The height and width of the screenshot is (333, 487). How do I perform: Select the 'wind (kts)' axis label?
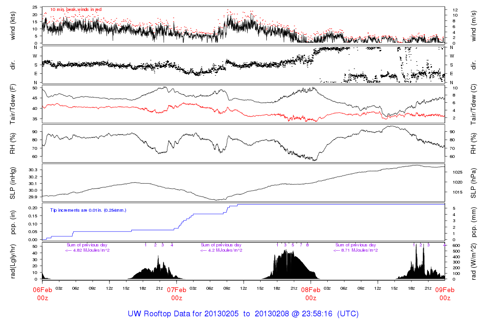point(13,26)
